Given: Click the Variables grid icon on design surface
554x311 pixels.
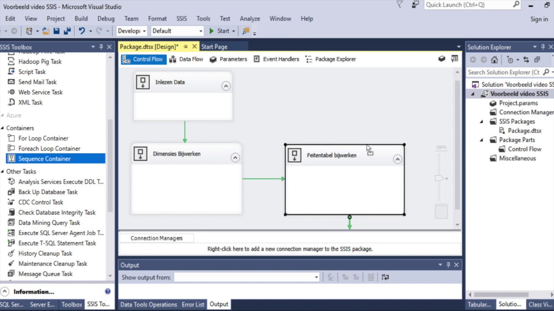Looking at the screenshot, I should click(x=454, y=59).
